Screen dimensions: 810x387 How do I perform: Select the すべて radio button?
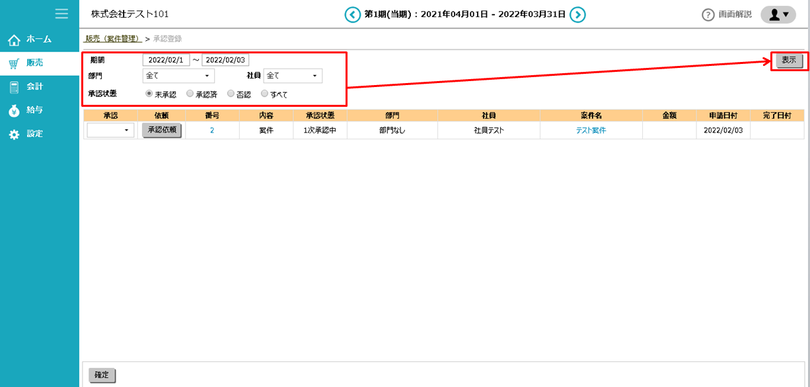point(265,94)
